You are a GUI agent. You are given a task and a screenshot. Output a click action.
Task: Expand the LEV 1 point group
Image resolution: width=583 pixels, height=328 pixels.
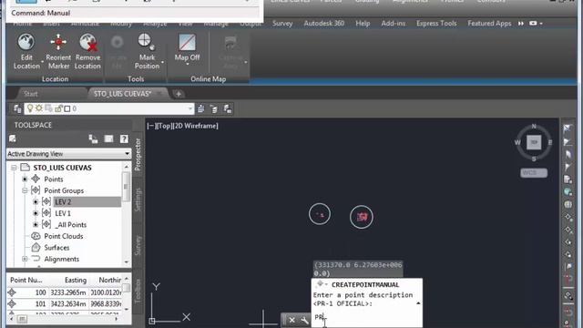[36, 213]
